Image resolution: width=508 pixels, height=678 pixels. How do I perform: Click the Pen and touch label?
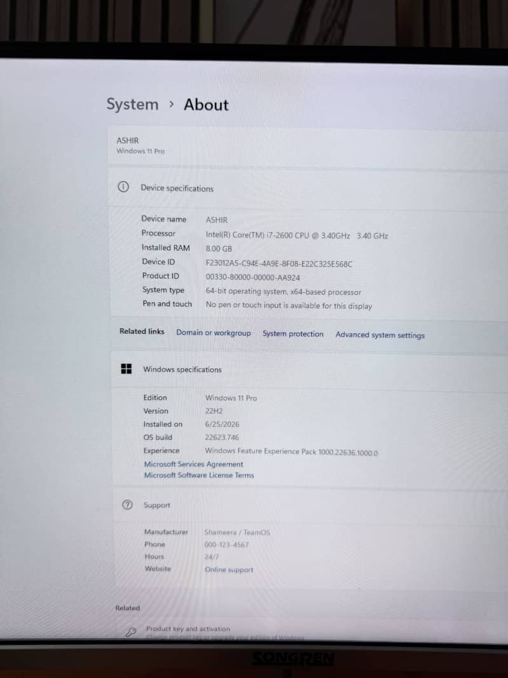[x=167, y=304]
